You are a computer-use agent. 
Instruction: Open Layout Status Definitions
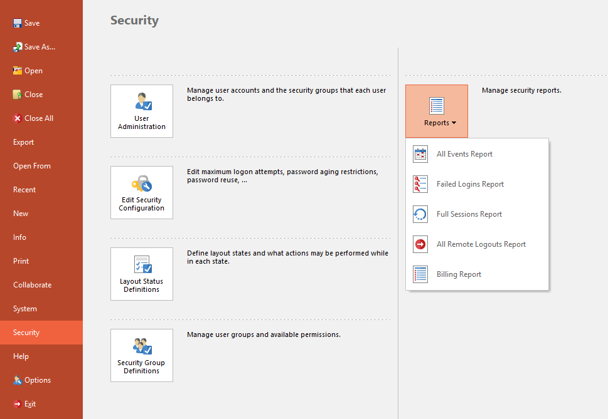[142, 274]
